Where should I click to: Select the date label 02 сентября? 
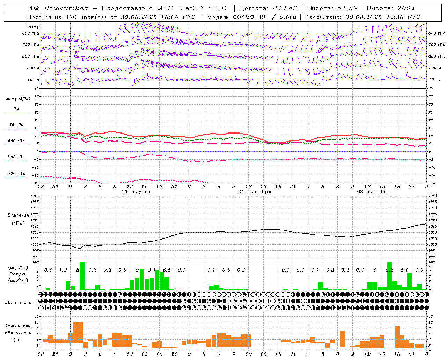pos(373,192)
